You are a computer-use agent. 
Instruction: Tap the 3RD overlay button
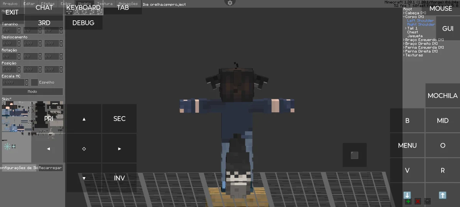tap(44, 23)
